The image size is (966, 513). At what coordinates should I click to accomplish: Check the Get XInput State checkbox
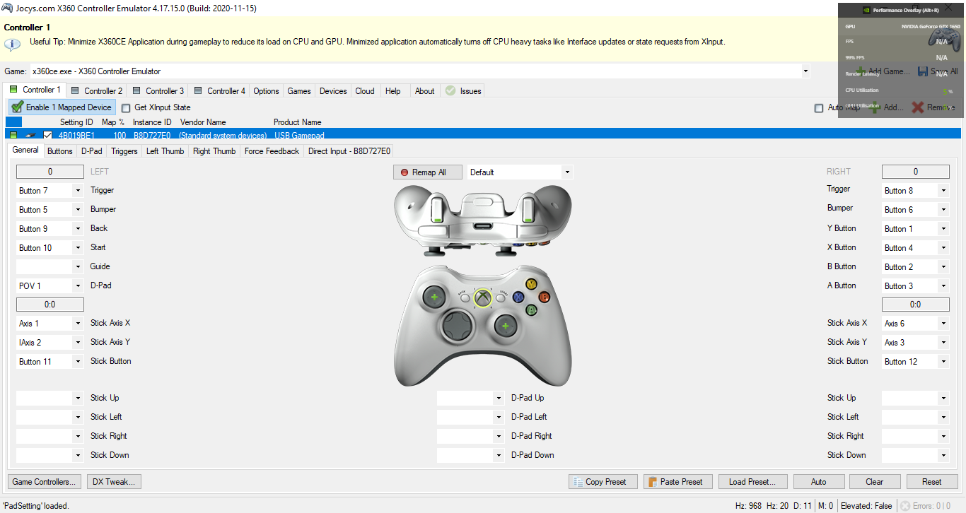point(126,108)
